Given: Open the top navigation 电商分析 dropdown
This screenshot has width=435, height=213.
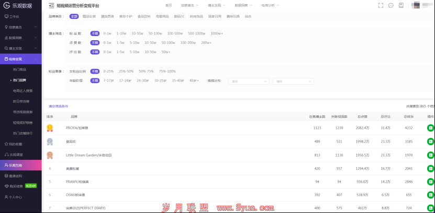Looking at the screenshot, I should [x=270, y=5].
